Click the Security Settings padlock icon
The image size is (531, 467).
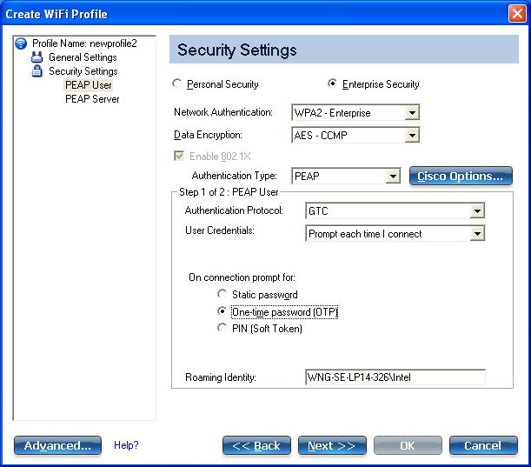click(37, 71)
